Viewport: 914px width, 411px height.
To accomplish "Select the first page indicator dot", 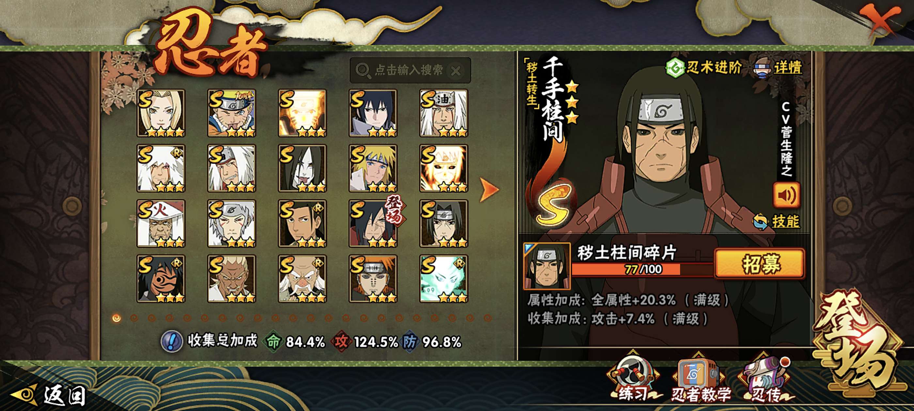I will coord(117,318).
